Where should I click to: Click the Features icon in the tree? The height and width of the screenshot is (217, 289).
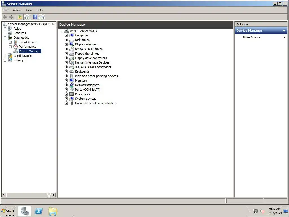point(10,33)
